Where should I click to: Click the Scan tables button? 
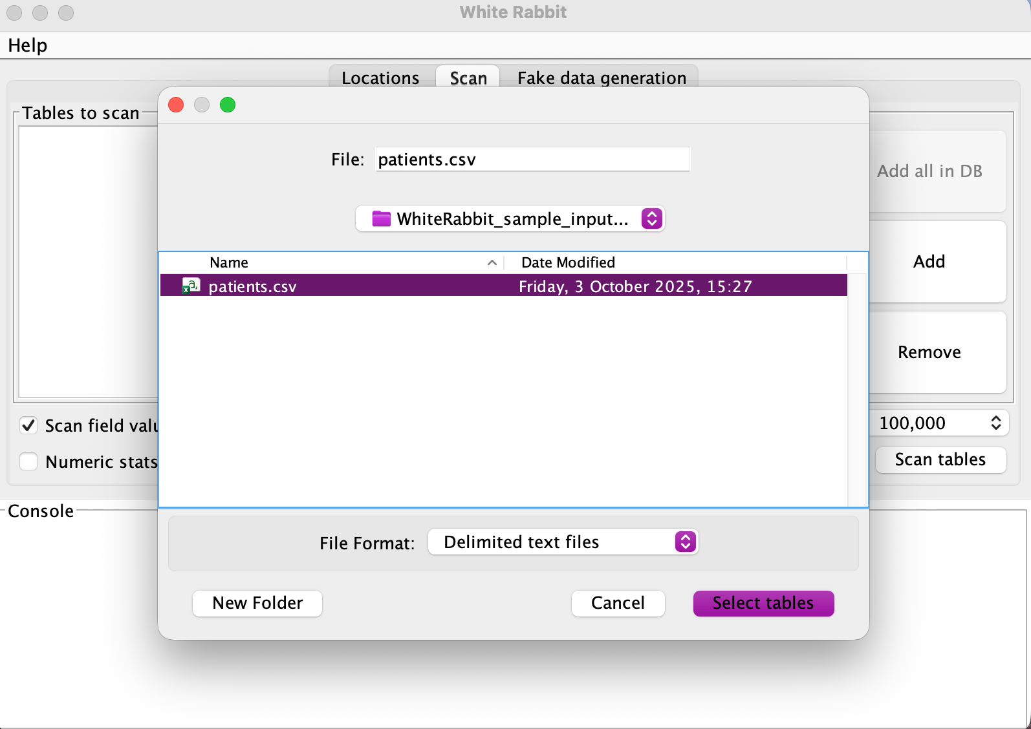[x=940, y=460]
